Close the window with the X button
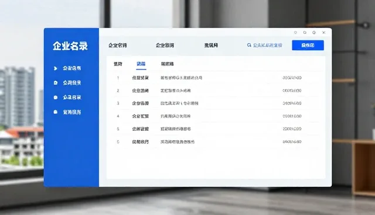The width and height of the screenshot is (375, 215). click(323, 32)
